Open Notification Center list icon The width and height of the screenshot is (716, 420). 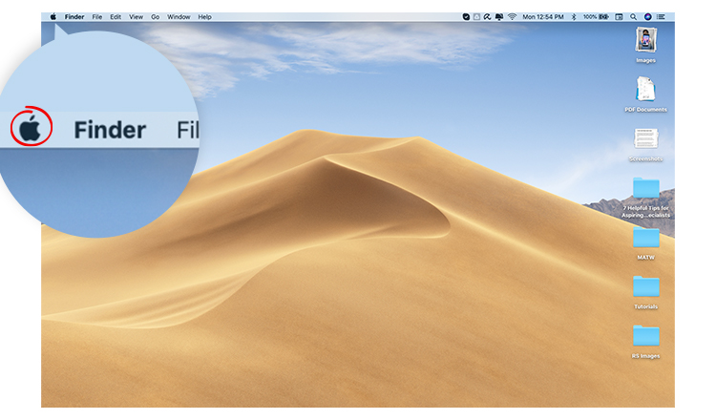[661, 17]
